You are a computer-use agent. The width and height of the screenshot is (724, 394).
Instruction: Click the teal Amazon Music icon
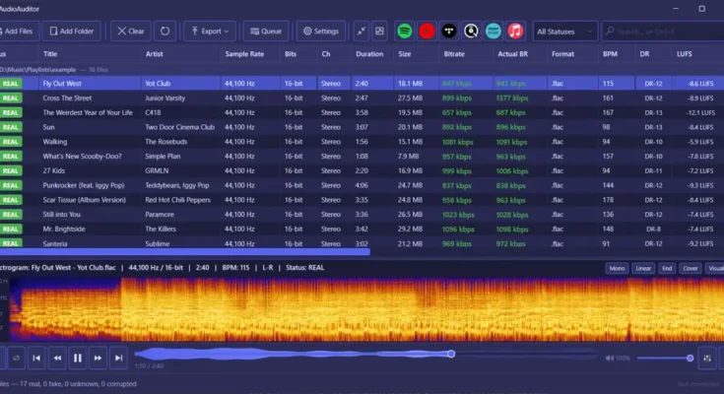point(494,31)
